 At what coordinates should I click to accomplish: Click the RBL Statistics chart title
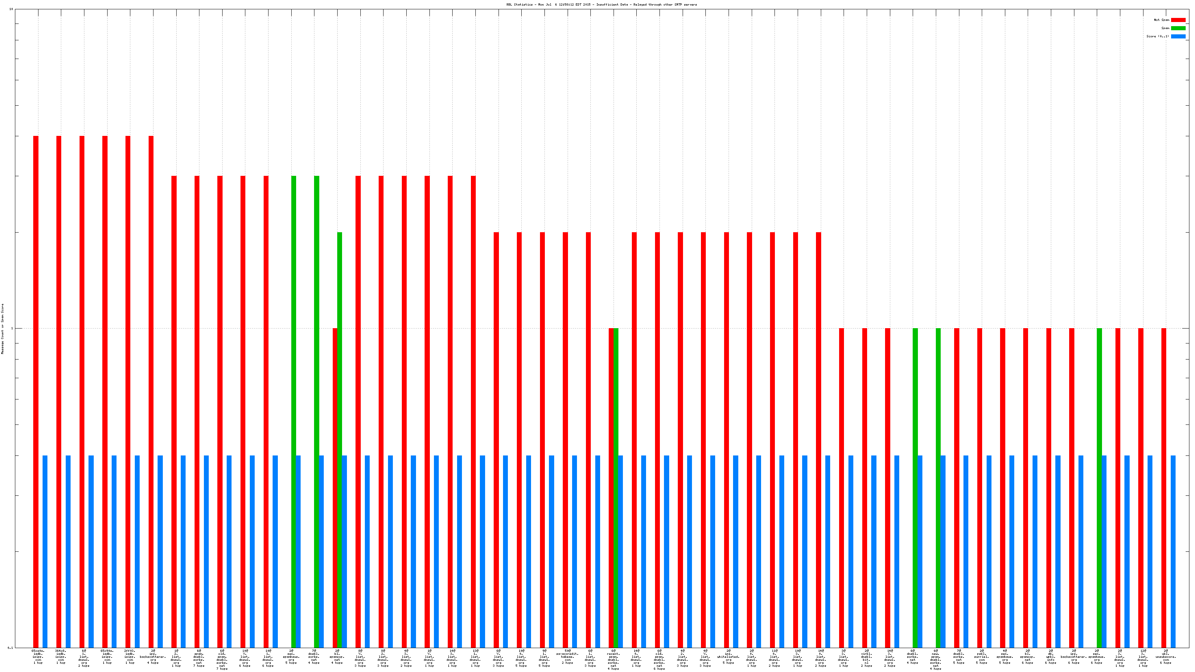(x=601, y=4)
